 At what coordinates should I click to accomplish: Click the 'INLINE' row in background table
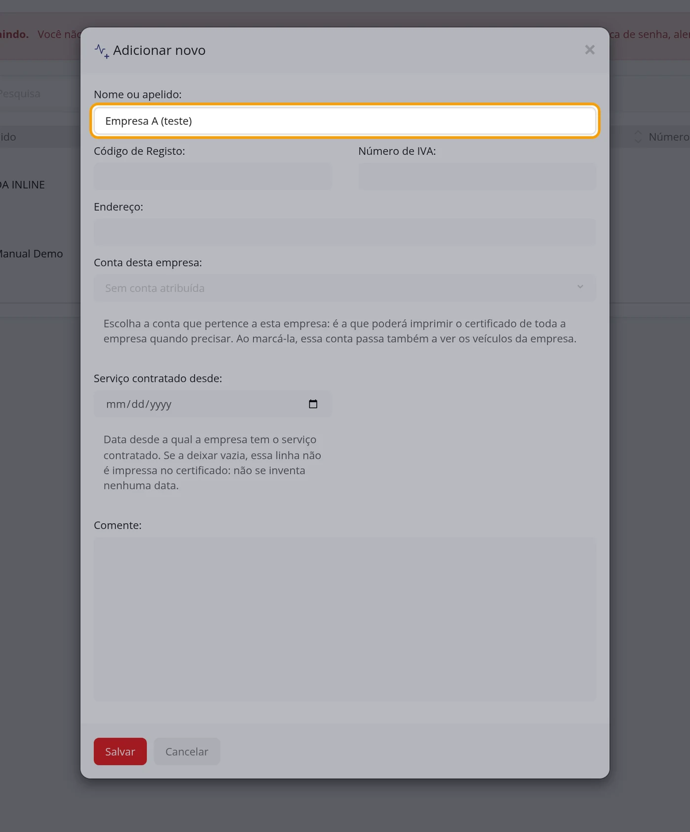click(22, 185)
